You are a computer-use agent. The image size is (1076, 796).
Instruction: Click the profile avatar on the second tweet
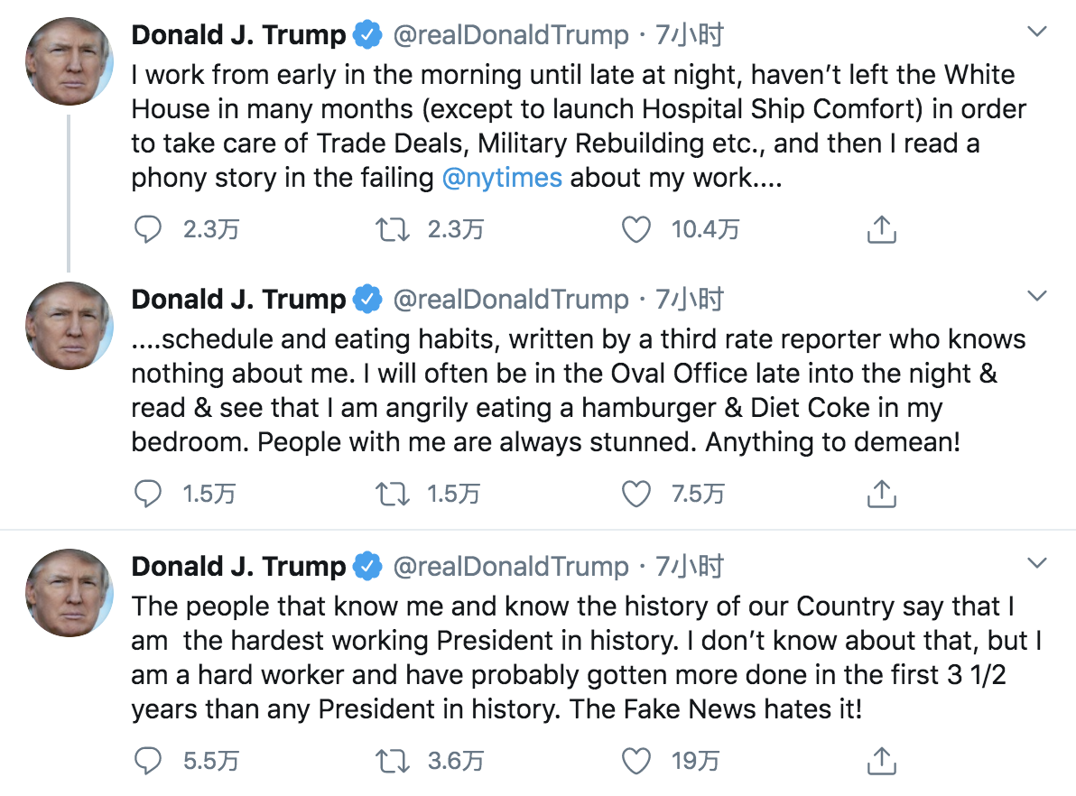pyautogui.click(x=69, y=326)
